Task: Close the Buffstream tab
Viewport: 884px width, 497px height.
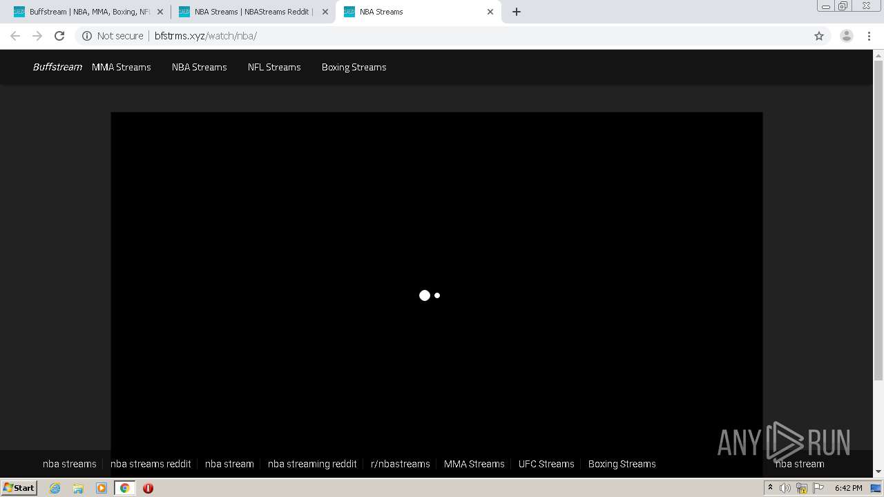Action: tap(160, 12)
